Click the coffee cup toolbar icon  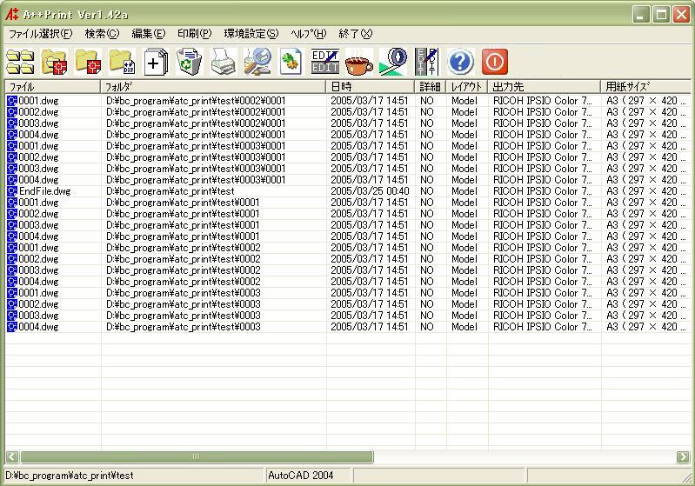pyautogui.click(x=358, y=62)
